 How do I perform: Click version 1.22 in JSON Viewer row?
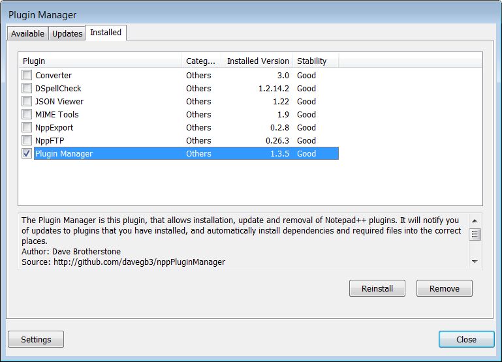(281, 101)
